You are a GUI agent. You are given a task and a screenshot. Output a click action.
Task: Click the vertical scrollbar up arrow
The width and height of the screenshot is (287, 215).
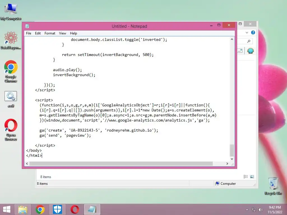232,39
